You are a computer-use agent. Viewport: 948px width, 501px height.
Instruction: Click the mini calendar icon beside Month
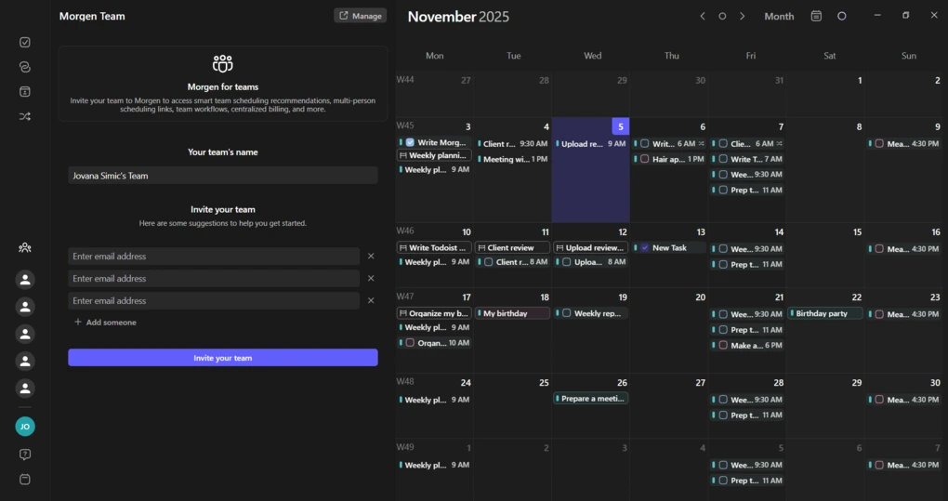click(816, 16)
